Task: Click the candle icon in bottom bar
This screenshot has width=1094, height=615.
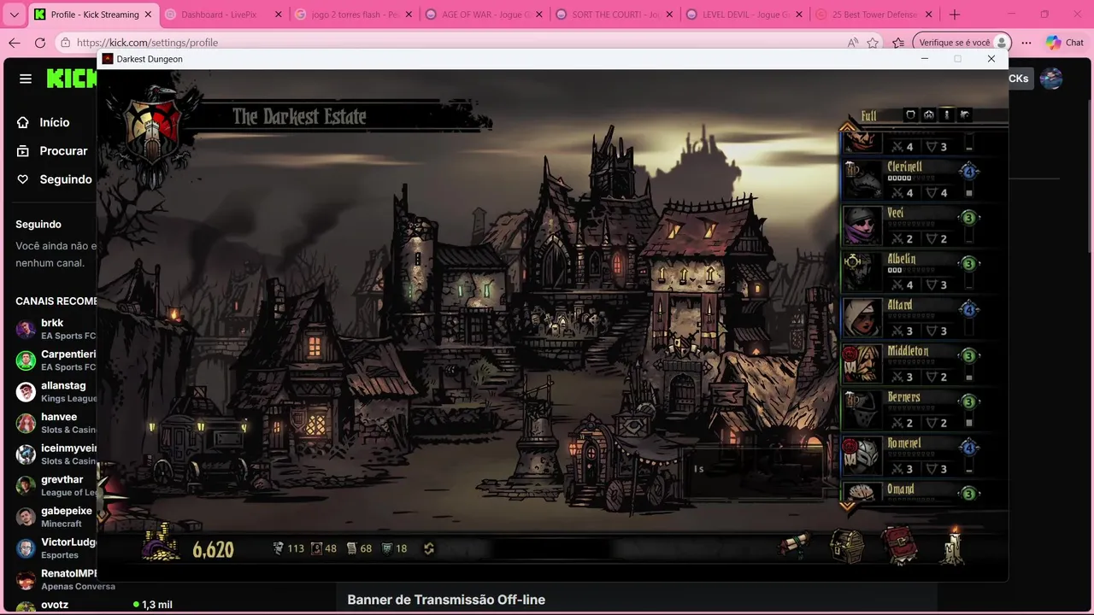Action: pyautogui.click(x=953, y=544)
